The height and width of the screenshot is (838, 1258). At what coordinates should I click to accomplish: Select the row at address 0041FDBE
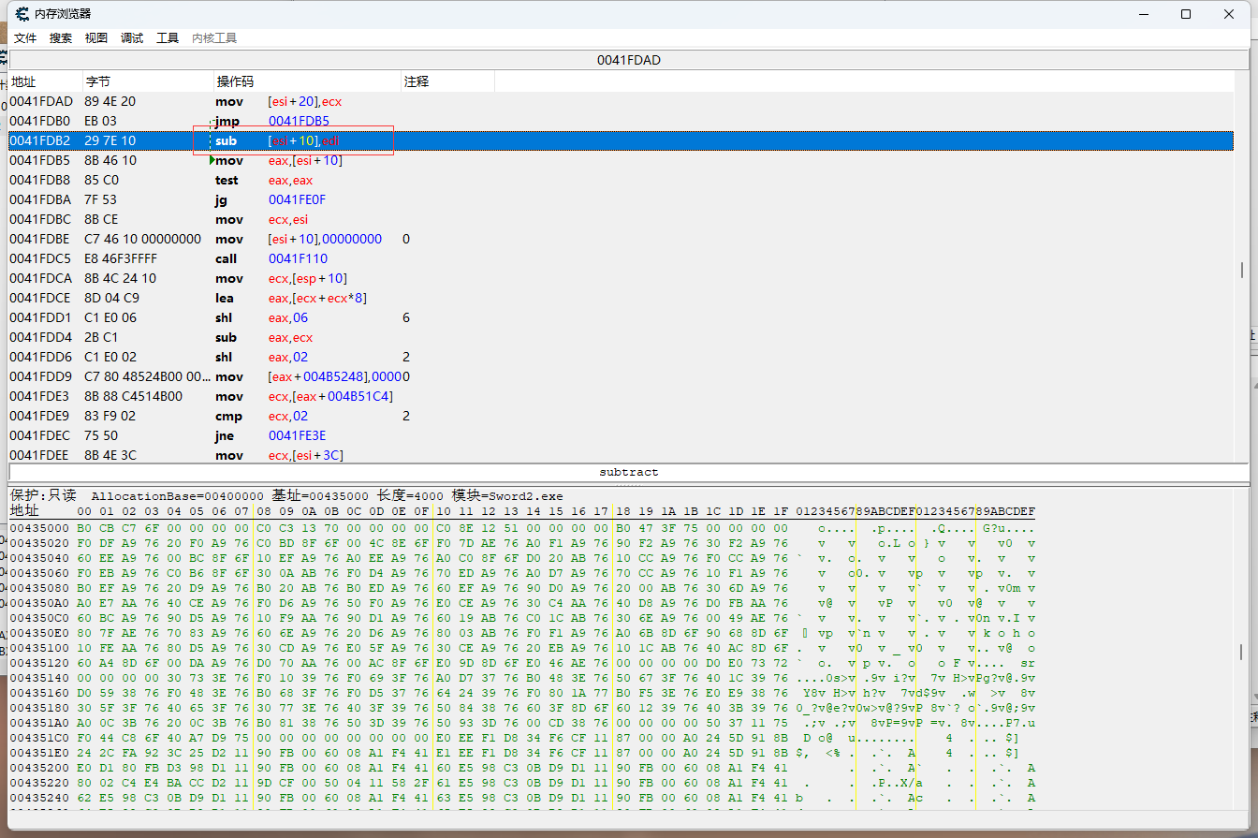(x=621, y=239)
